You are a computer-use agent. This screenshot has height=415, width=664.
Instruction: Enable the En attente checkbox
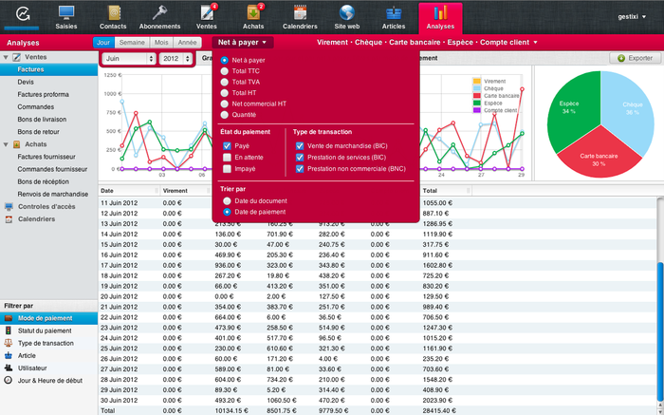(x=227, y=157)
